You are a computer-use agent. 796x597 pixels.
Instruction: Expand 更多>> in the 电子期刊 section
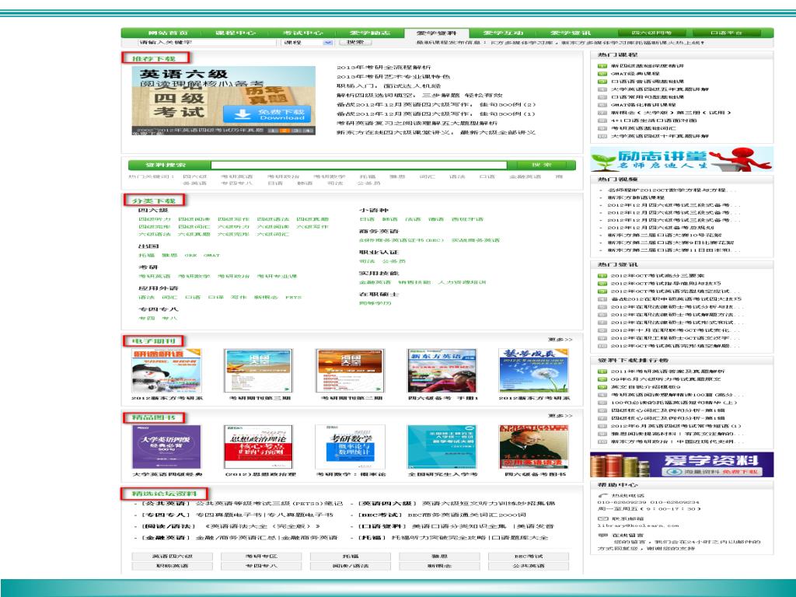(560, 340)
